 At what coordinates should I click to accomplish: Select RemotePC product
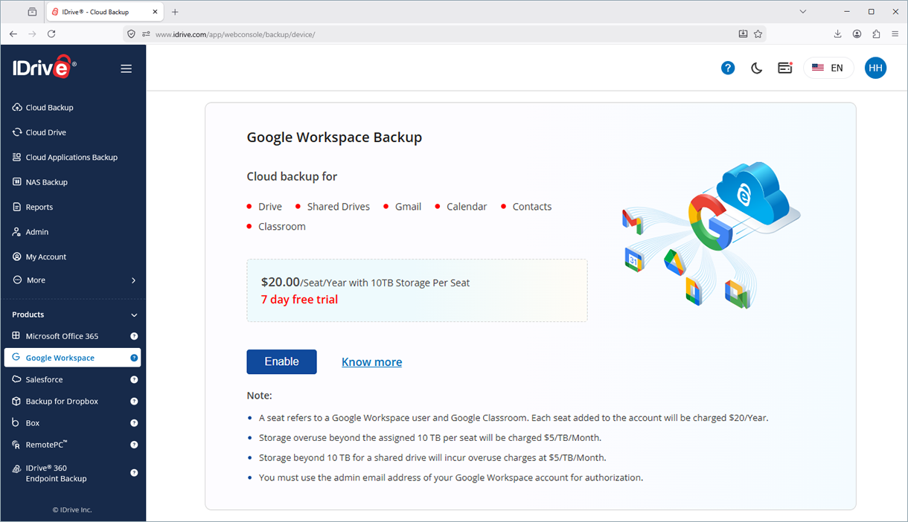click(x=46, y=445)
